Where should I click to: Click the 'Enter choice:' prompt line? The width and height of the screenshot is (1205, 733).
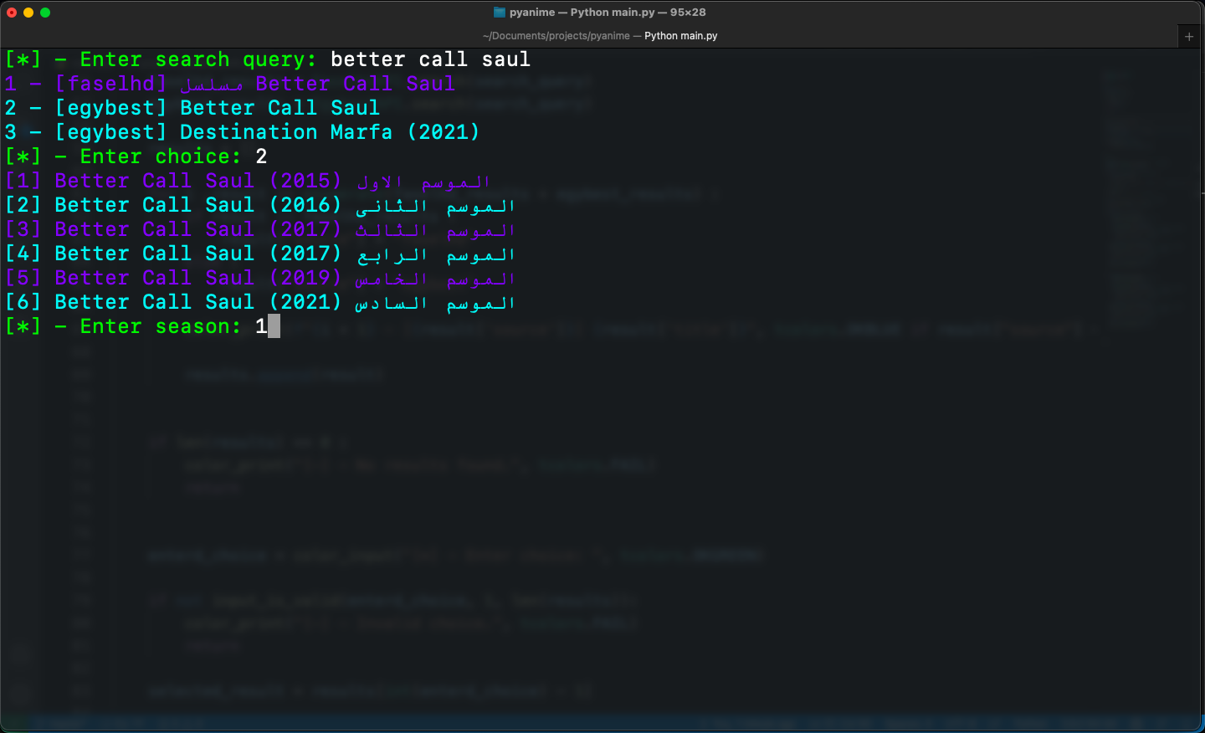(136, 157)
